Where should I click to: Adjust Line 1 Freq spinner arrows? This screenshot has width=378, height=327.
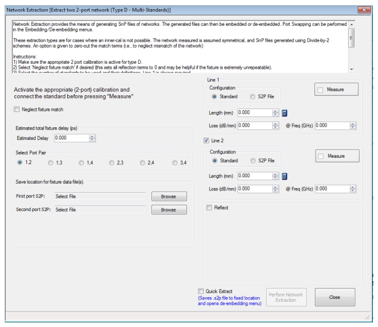pyautogui.click(x=353, y=126)
